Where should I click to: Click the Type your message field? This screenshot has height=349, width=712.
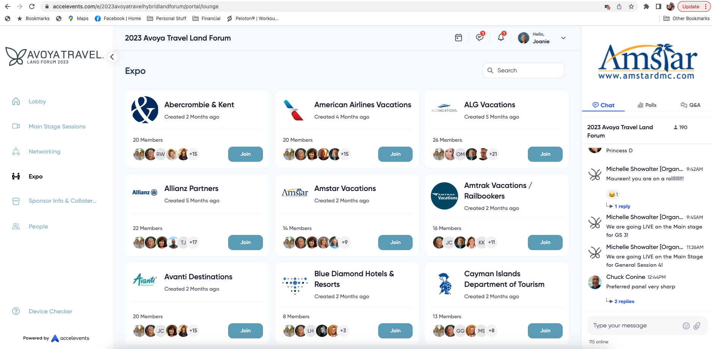click(635, 326)
